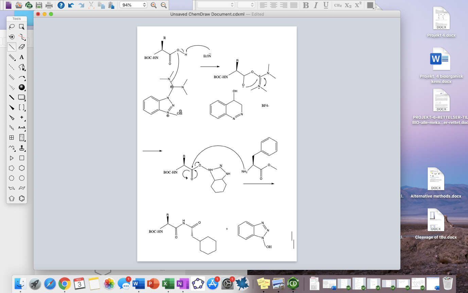Choose the Structure Perspective rotation tool

pyautogui.click(x=12, y=37)
